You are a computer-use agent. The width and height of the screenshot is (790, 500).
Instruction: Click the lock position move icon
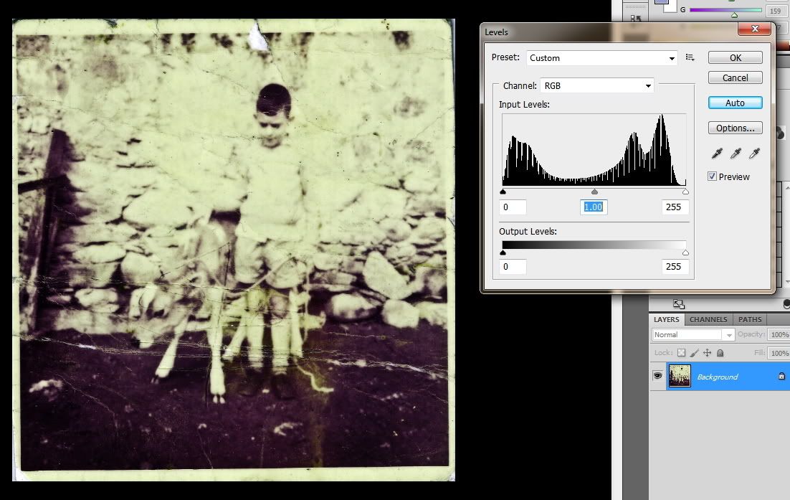(708, 353)
